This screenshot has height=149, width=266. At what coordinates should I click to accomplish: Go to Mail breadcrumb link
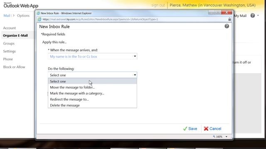[x=7, y=16]
